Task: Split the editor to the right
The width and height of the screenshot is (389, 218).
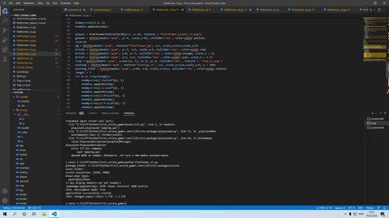Action: (379, 10)
